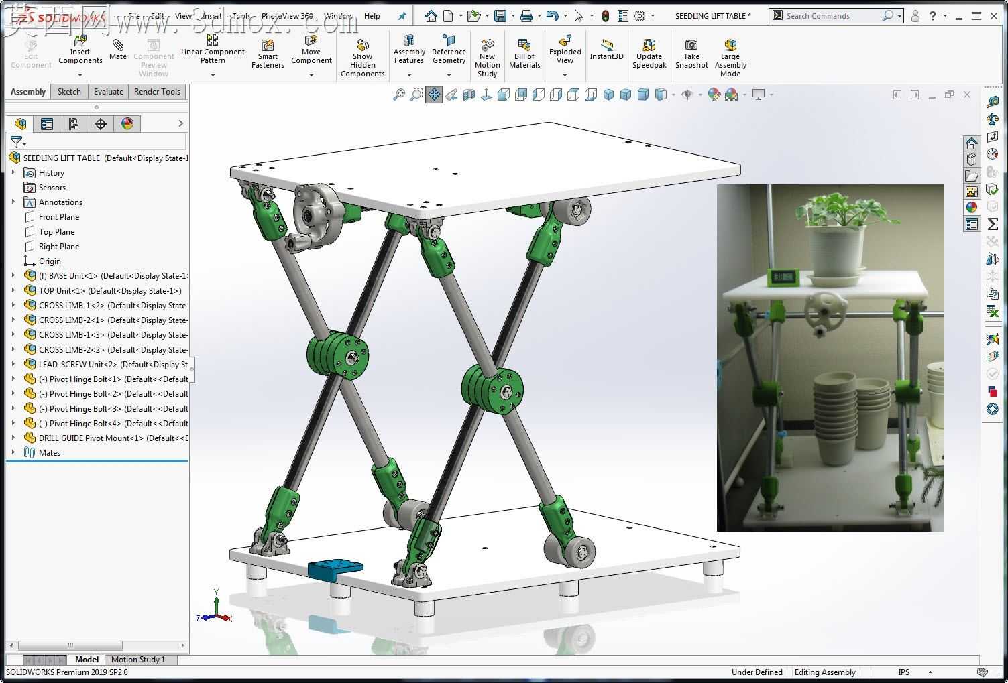The width and height of the screenshot is (1008, 683).
Task: Select the Sensors tree item
Action: [x=45, y=188]
